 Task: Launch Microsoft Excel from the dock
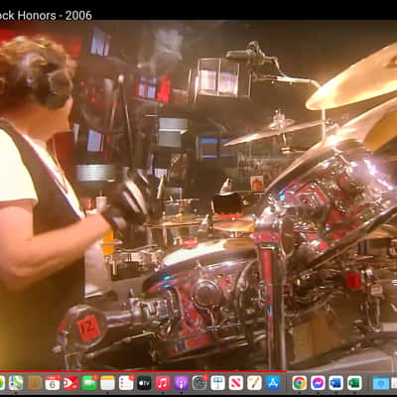tap(354, 383)
